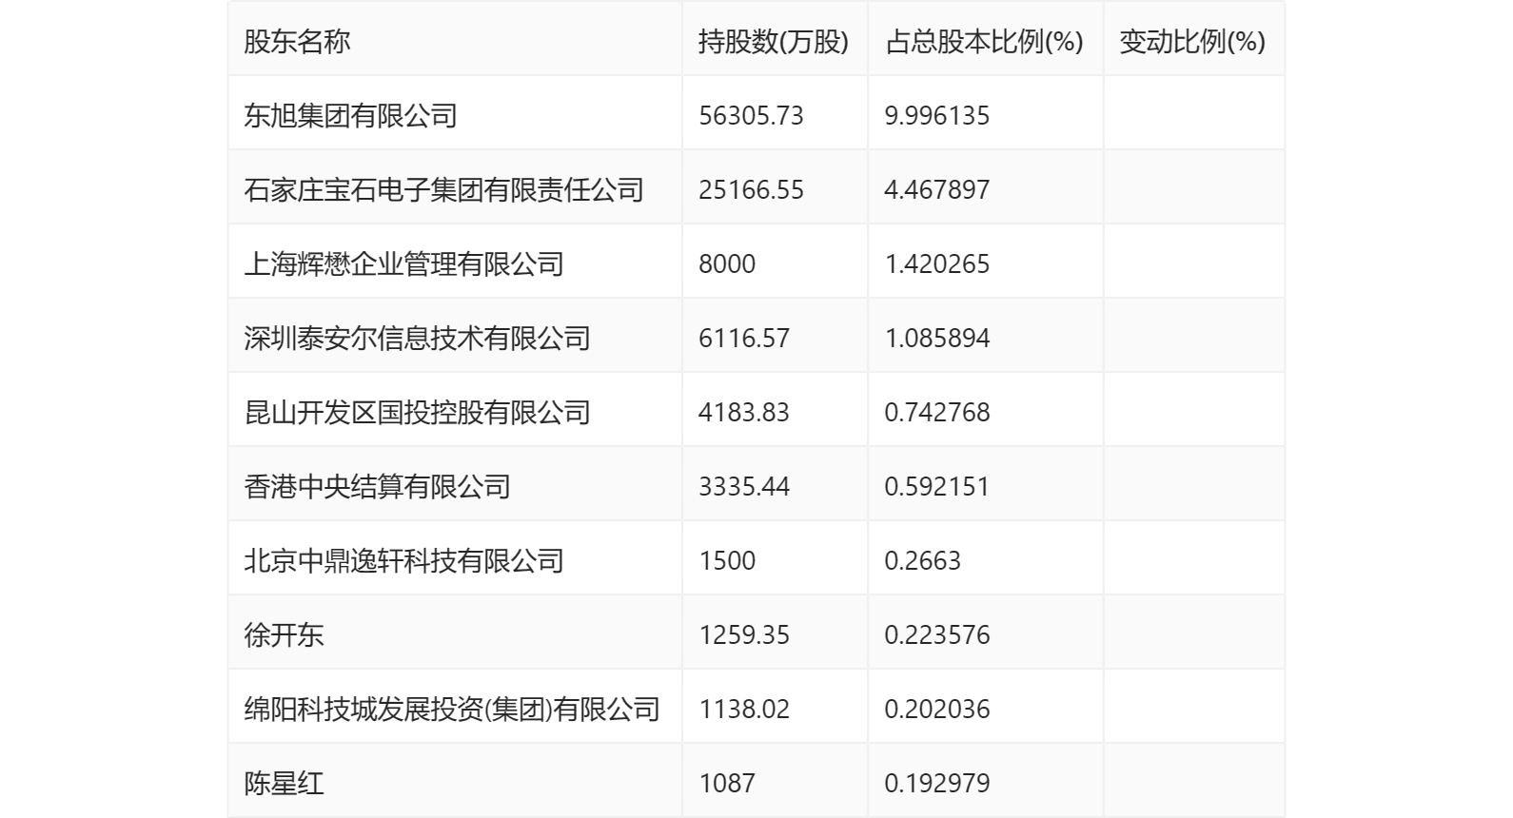Click percentage value 0.592151
Viewport: 1513px width, 818px height.
click(937, 487)
